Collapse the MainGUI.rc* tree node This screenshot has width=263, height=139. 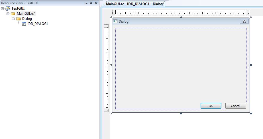[x=8, y=14]
